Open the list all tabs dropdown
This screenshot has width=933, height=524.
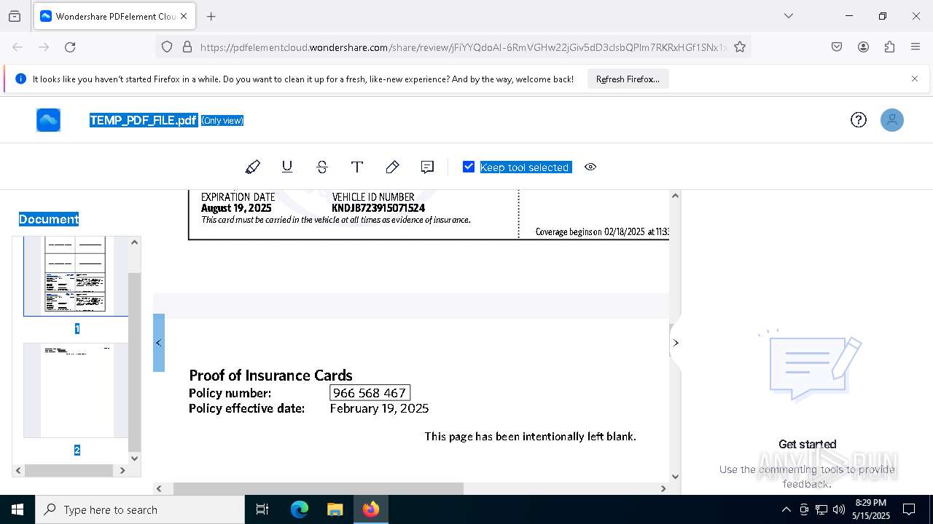[788, 16]
